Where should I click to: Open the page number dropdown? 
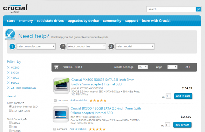click(x=172, y=67)
